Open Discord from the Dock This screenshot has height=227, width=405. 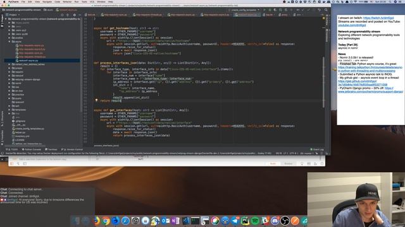[x=275, y=221]
